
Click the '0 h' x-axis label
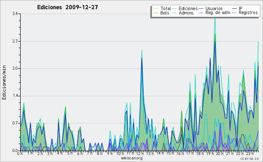point(20,153)
